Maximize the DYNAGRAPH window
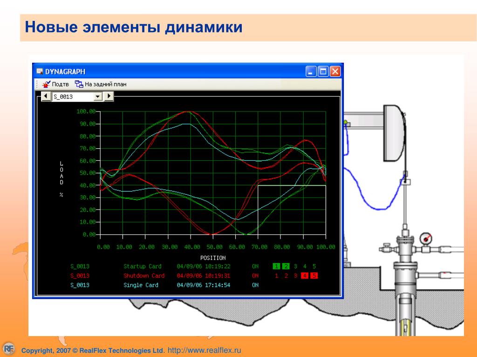The width and height of the screenshot is (477, 357). point(323,72)
